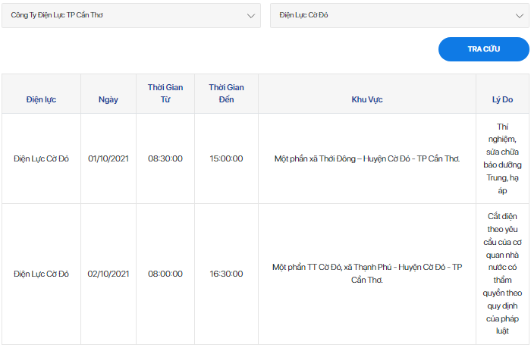The height and width of the screenshot is (348, 531).
Task: Click the TRA CỨU search button
Action: pos(484,49)
